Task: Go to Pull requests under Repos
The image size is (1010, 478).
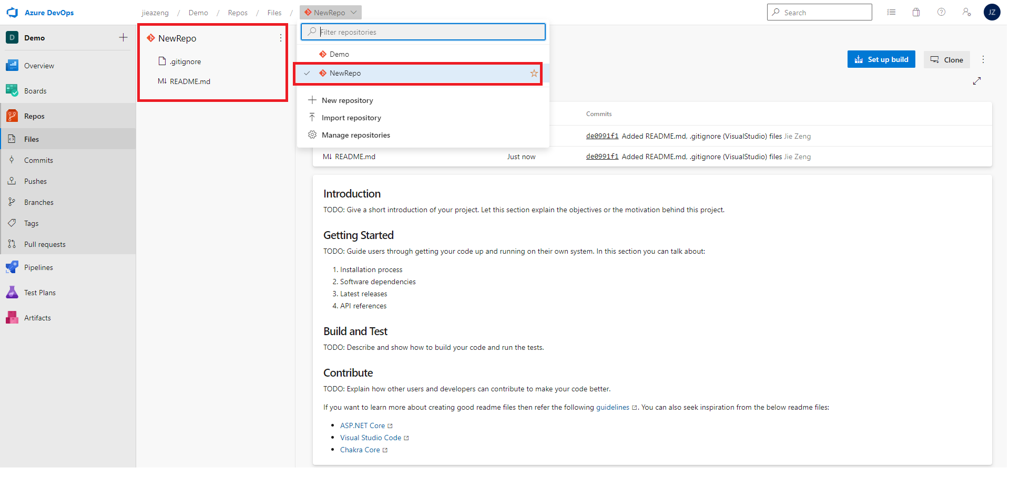Action: 68,244
